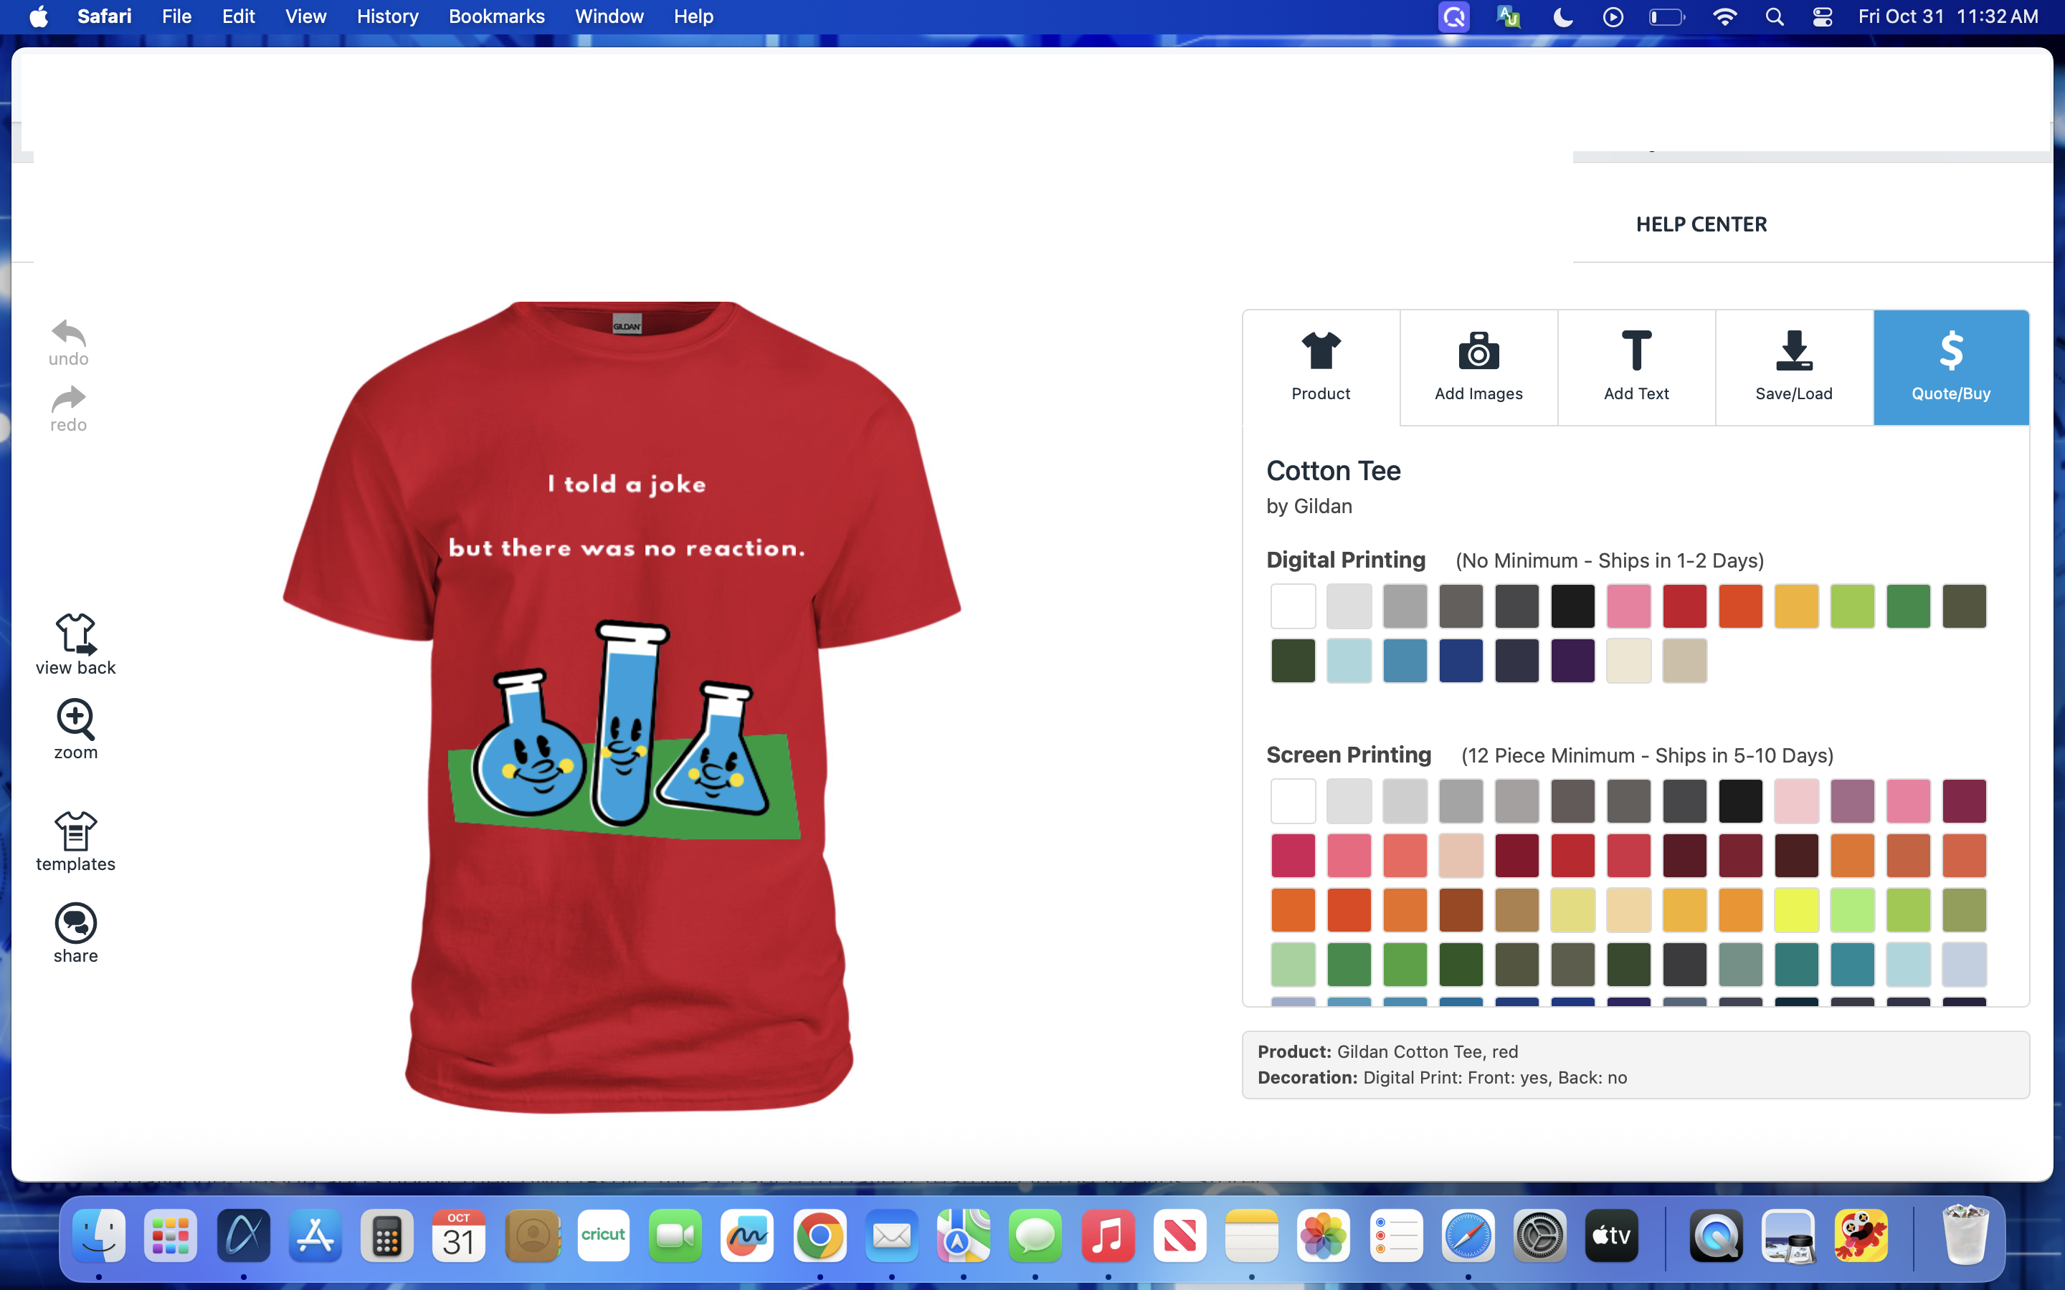Click the share speech bubble icon
Image resolution: width=2065 pixels, height=1290 pixels.
(x=75, y=923)
